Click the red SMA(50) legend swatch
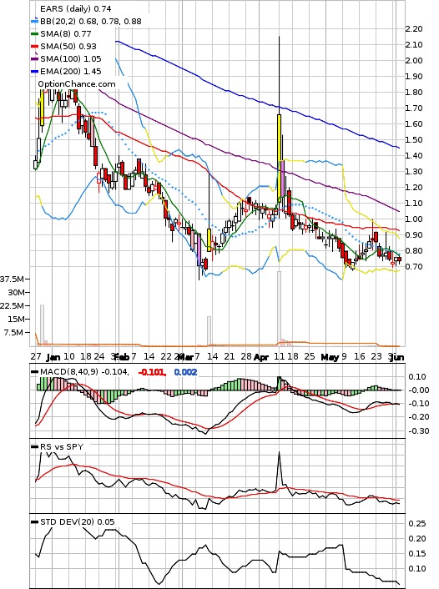The width and height of the screenshot is (439, 589). point(34,46)
